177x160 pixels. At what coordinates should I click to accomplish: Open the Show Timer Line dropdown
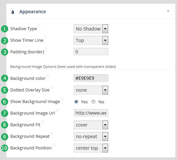[91, 40]
